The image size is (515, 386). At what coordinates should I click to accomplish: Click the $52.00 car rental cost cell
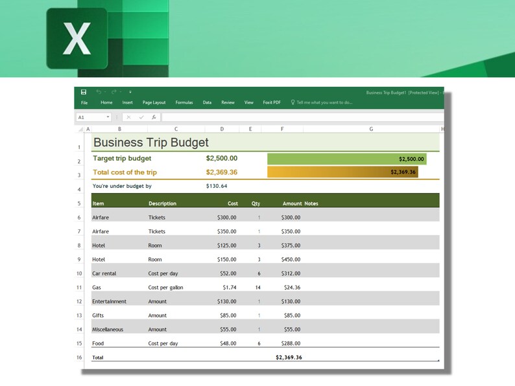tap(228, 273)
